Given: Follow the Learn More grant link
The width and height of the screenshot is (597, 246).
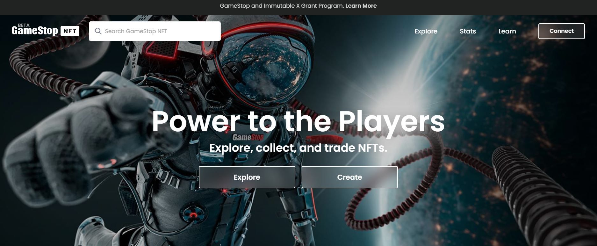Looking at the screenshot, I should tap(361, 6).
